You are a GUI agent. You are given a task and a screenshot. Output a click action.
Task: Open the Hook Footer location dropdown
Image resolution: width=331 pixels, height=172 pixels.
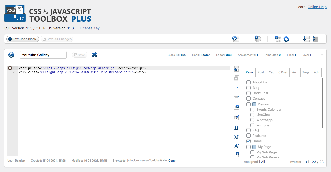(x=205, y=55)
